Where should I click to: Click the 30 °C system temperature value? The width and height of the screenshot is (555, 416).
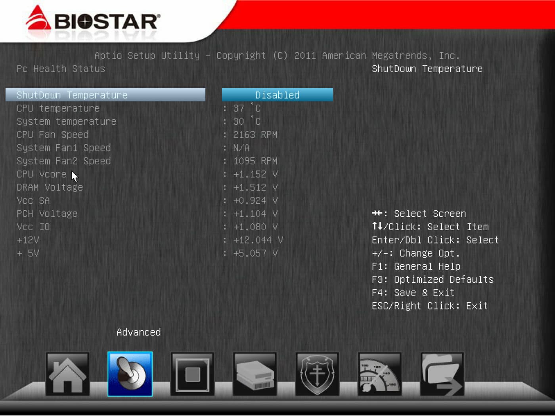[247, 121]
